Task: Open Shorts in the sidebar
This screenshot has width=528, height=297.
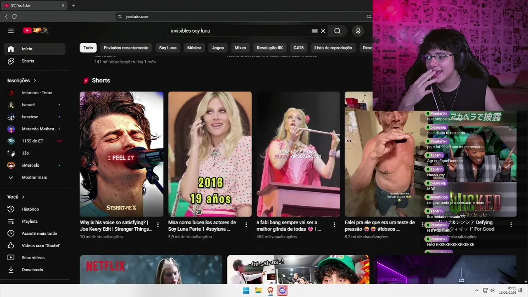Action: 35,61
